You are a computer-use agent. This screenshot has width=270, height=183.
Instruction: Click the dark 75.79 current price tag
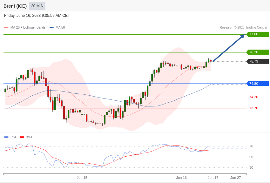coord(258,61)
